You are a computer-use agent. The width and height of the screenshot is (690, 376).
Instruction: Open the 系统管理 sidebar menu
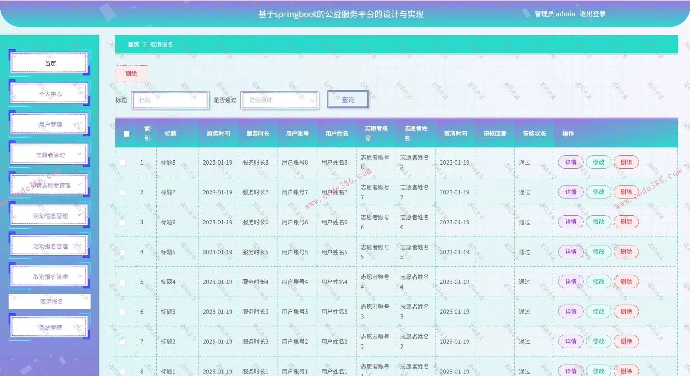(49, 327)
